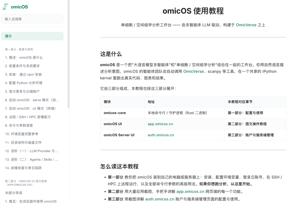Screen dimensions: 288x205
Task: Open chapter 10. 环境变量完整参考
Action: (x=22, y=134)
